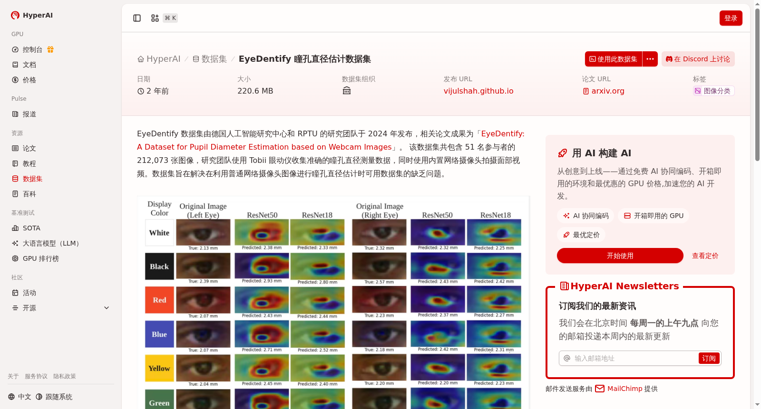Click the HyperAI Newsletters heading icon

tap(565, 286)
